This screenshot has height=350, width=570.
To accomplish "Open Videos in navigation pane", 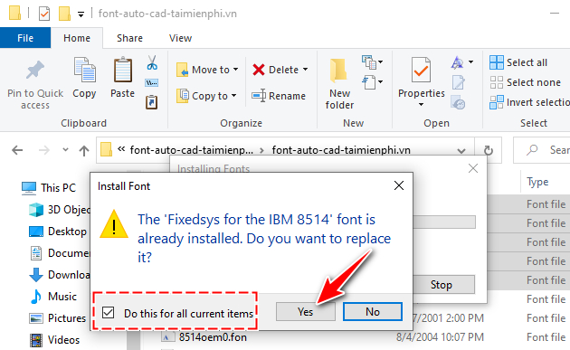I will pos(54,340).
